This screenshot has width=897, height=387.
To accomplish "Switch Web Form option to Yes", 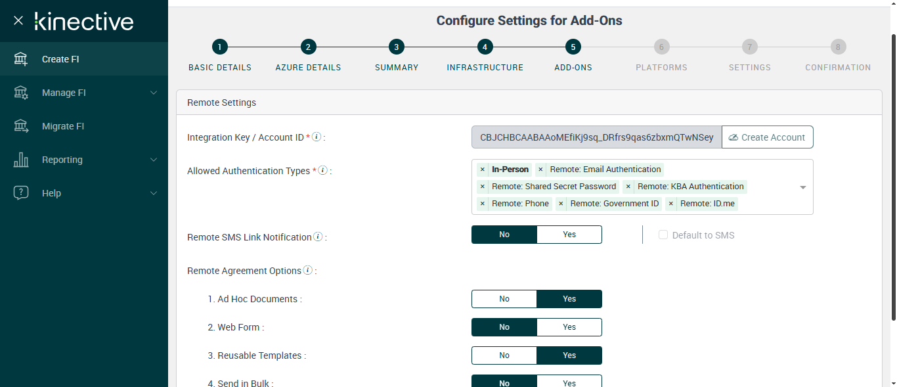I will point(569,327).
